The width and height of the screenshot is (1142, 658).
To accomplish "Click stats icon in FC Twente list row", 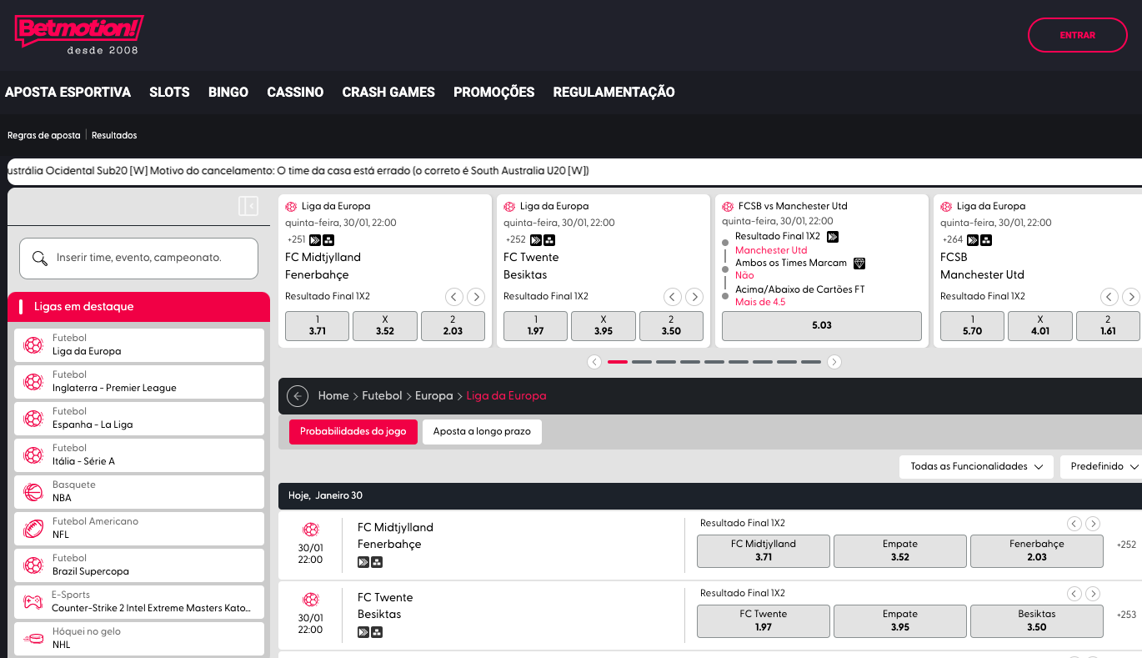I will click(377, 632).
